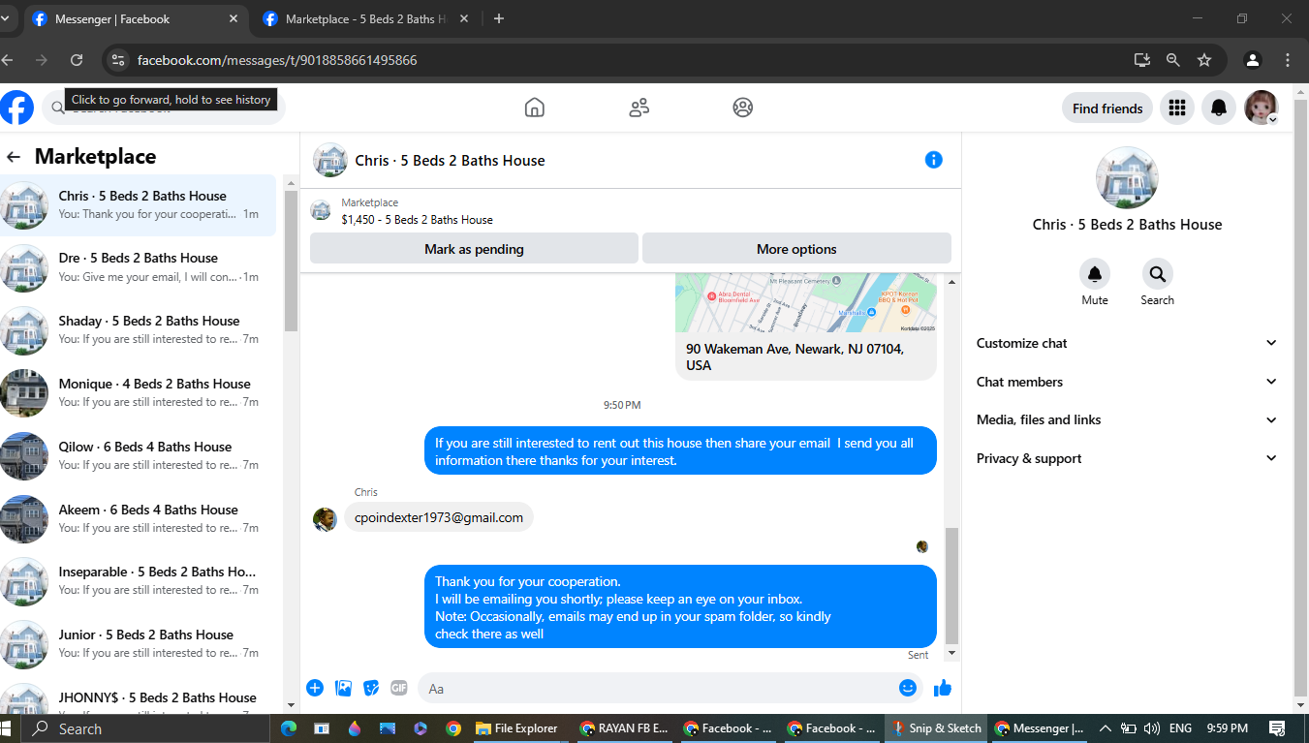The height and width of the screenshot is (743, 1309).
Task: Open the emoji picker in message box
Action: [x=908, y=688]
